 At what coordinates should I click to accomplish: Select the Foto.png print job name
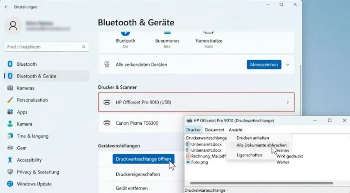200,162
